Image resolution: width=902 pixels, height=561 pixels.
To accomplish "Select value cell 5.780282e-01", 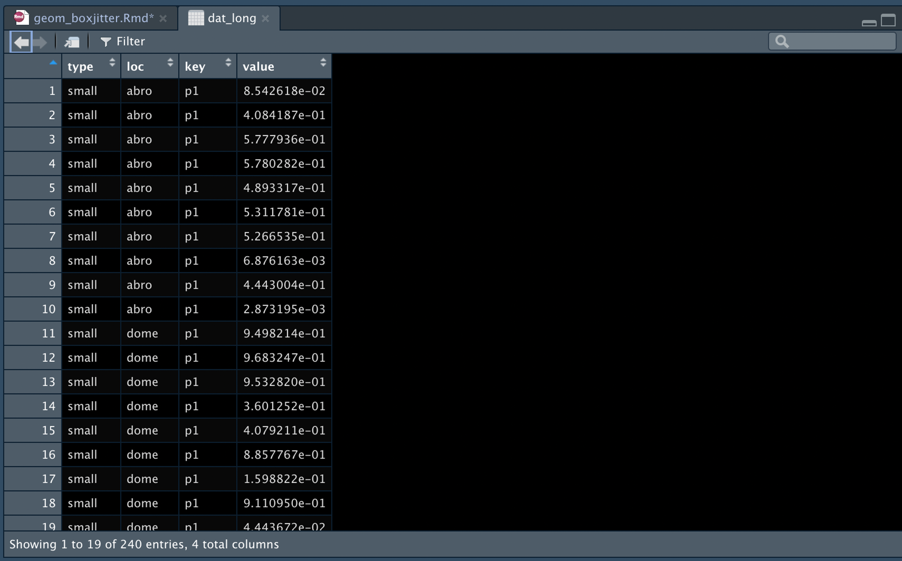I will 284,164.
